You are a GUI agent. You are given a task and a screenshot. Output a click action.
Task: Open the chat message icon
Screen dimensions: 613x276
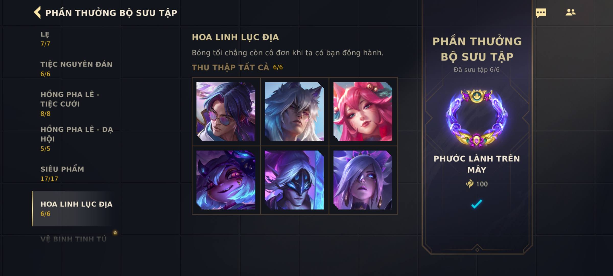coord(541,13)
